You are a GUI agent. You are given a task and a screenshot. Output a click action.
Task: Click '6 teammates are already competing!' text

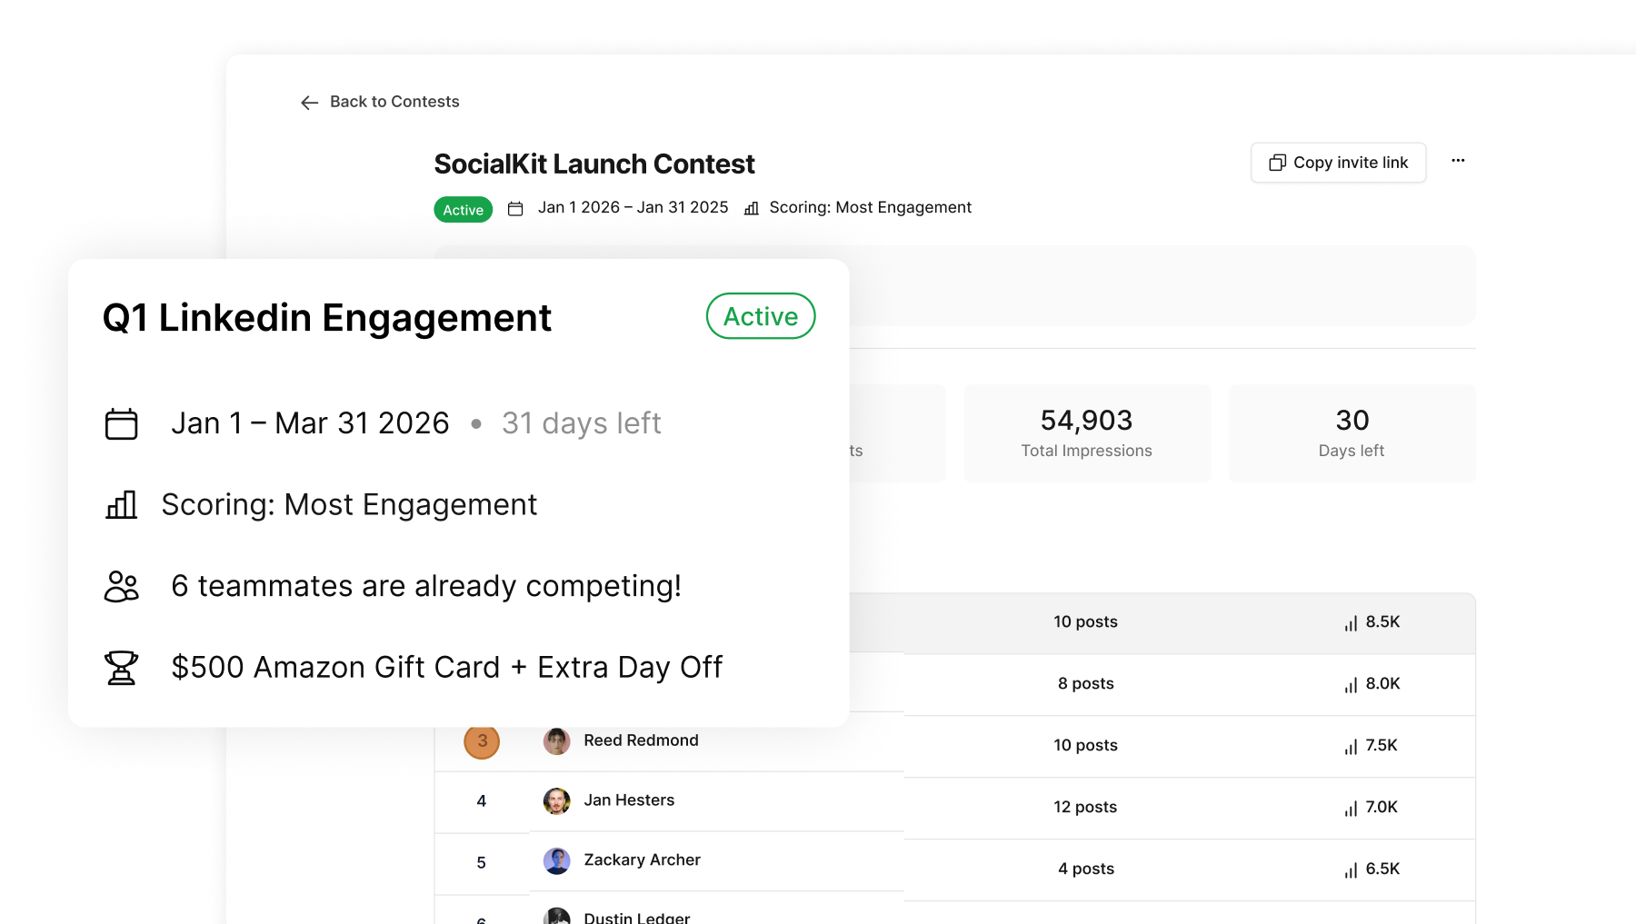[x=426, y=586]
